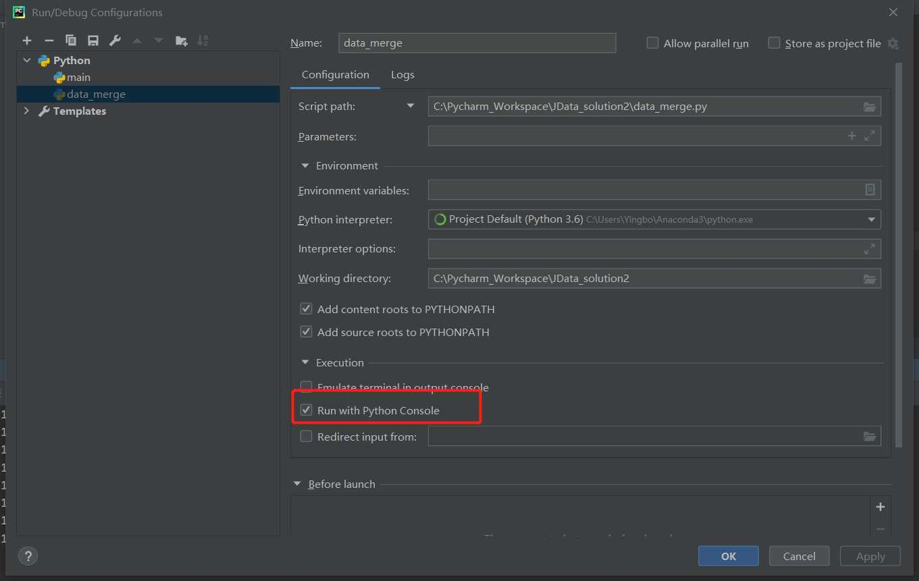Open help with the question mark button

click(28, 556)
